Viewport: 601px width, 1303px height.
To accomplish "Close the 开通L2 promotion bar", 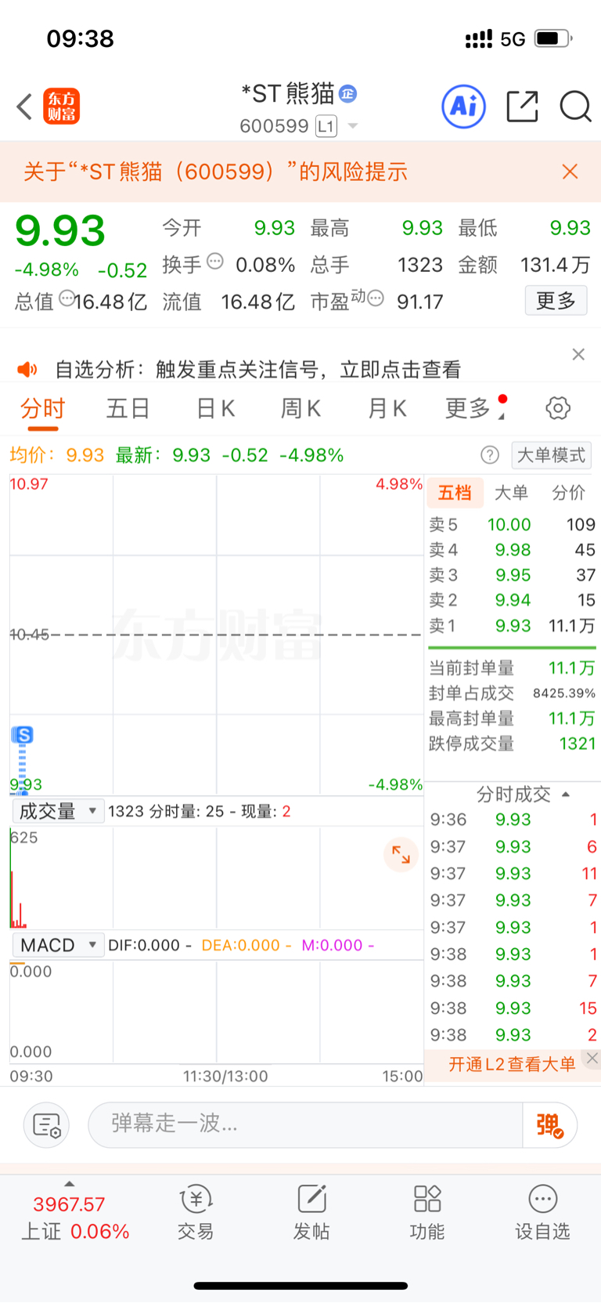I will pyautogui.click(x=592, y=1058).
